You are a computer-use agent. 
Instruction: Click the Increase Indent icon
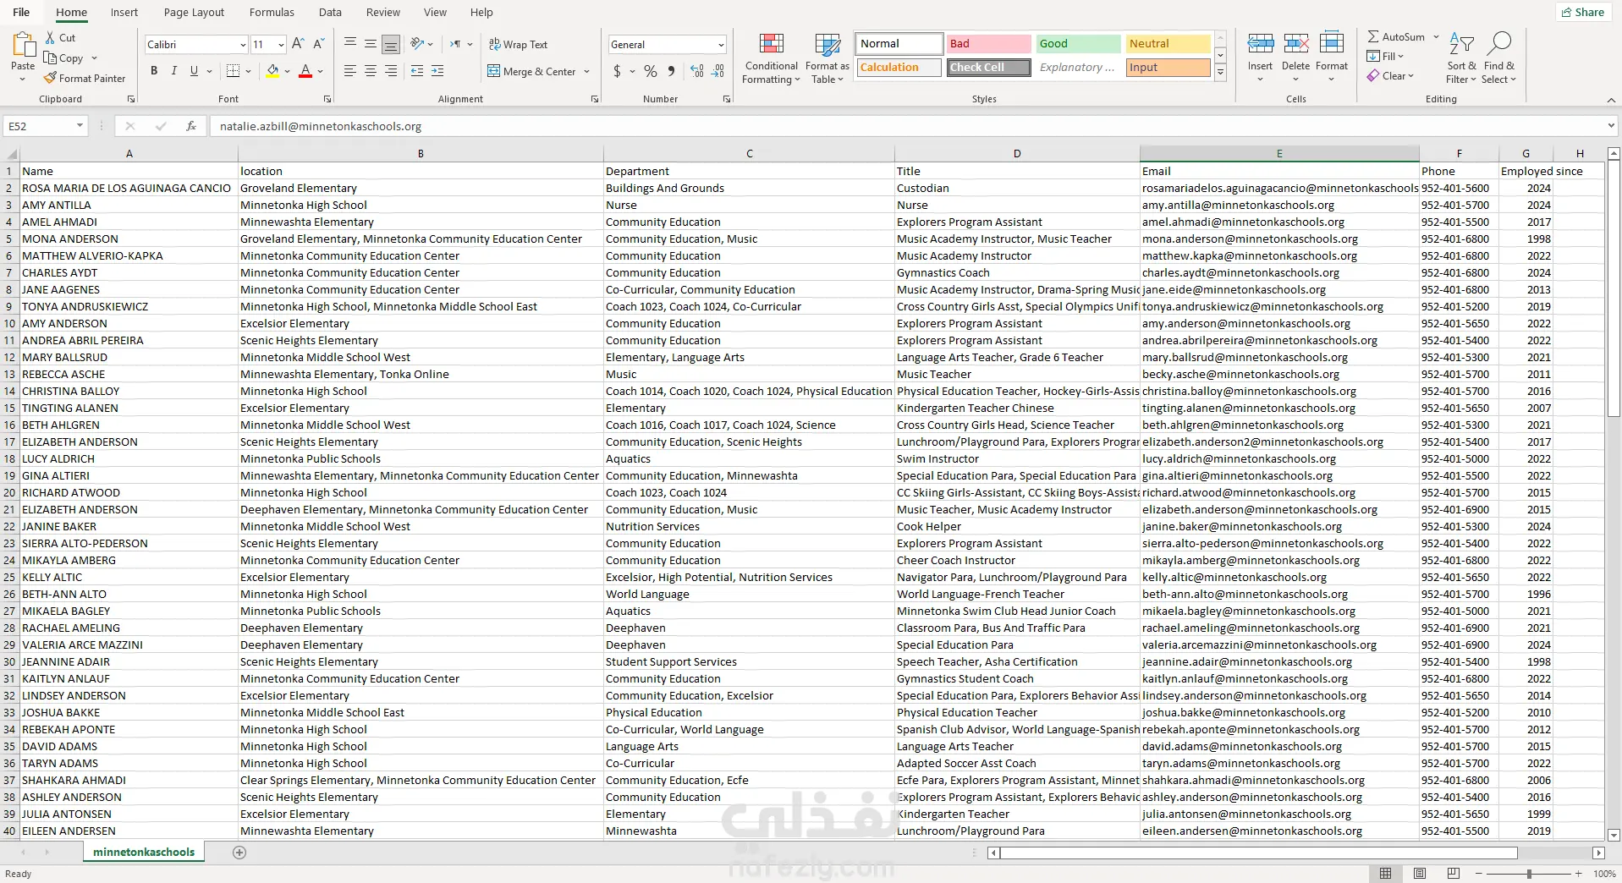click(x=437, y=71)
